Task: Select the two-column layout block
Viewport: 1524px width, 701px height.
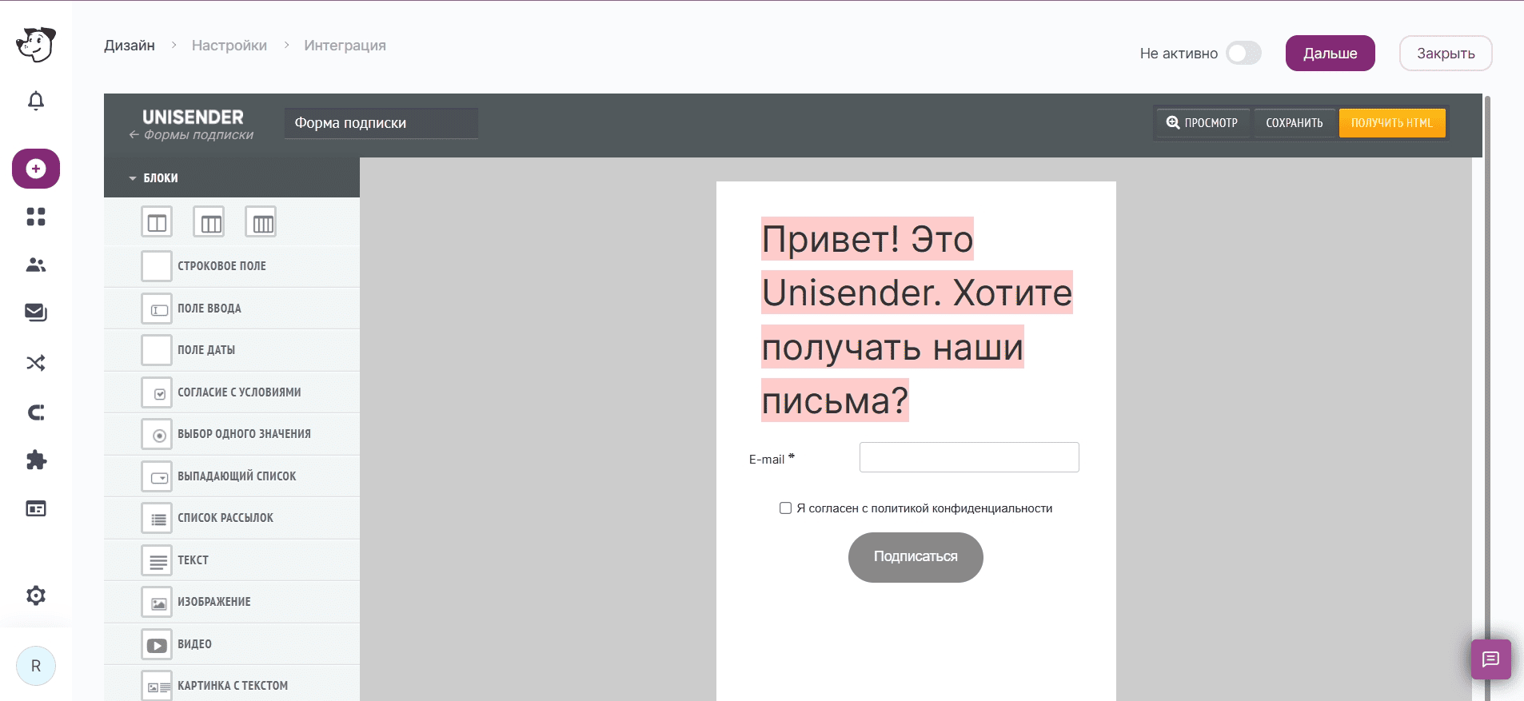Action: pos(157,222)
